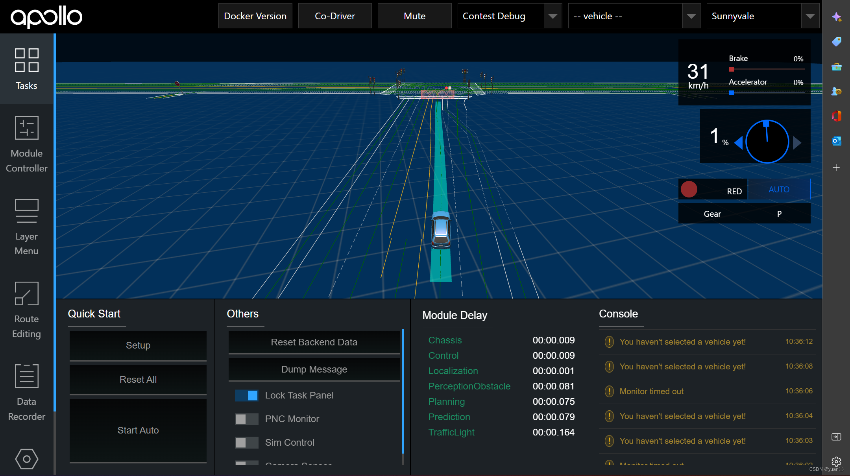The height and width of the screenshot is (476, 850).
Task: Enable the PNC Monitor switch
Action: click(247, 419)
